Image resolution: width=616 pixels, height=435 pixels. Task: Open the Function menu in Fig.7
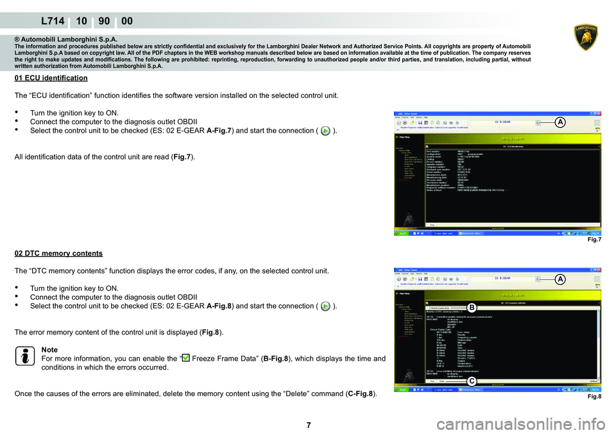406,117
